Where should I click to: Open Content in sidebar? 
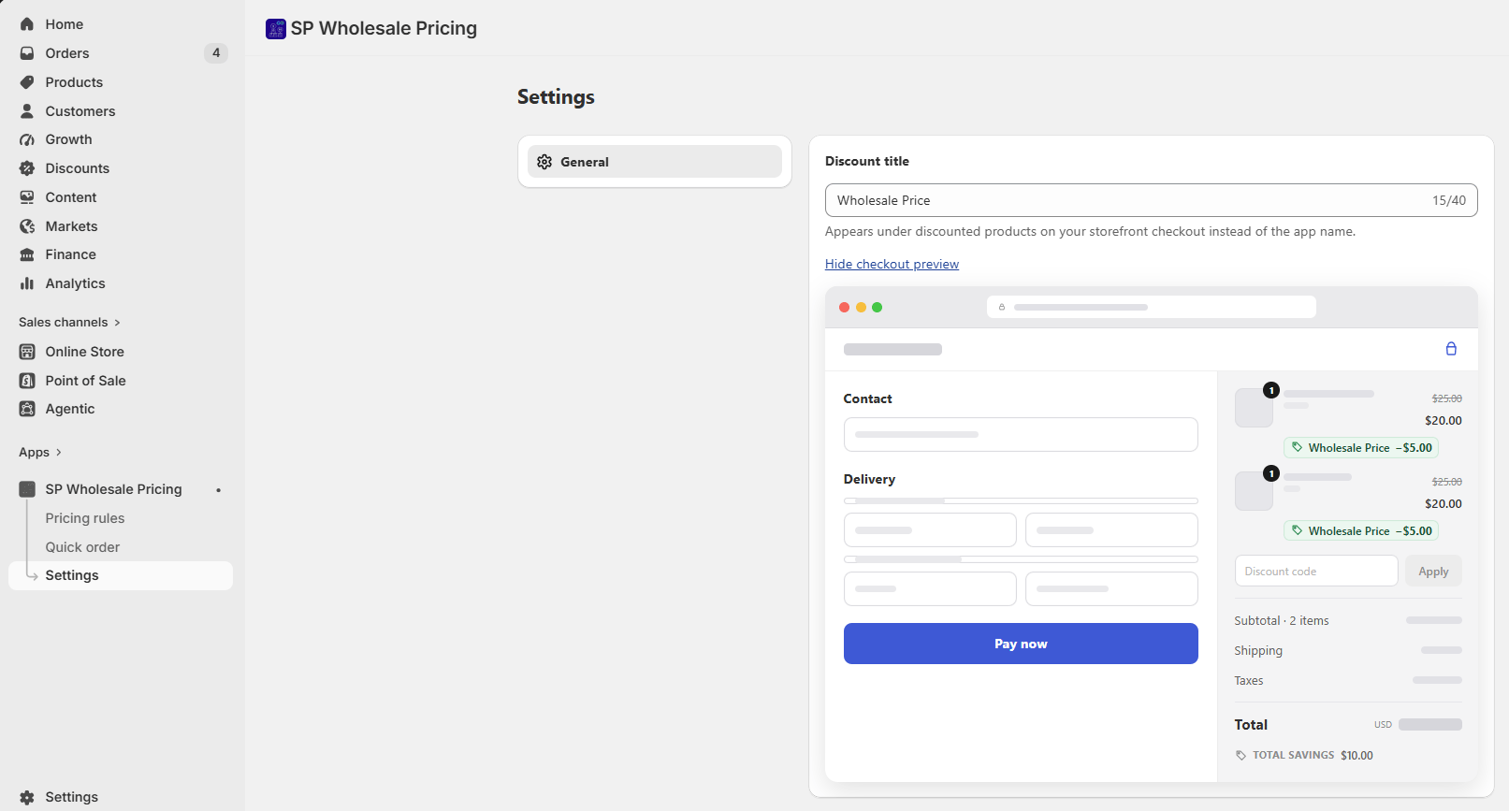point(121,197)
